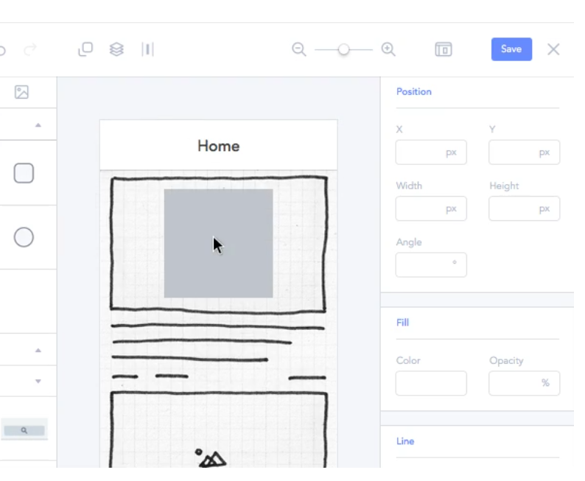Click the Fill section heading
This screenshot has width=585, height=481.
tap(402, 323)
